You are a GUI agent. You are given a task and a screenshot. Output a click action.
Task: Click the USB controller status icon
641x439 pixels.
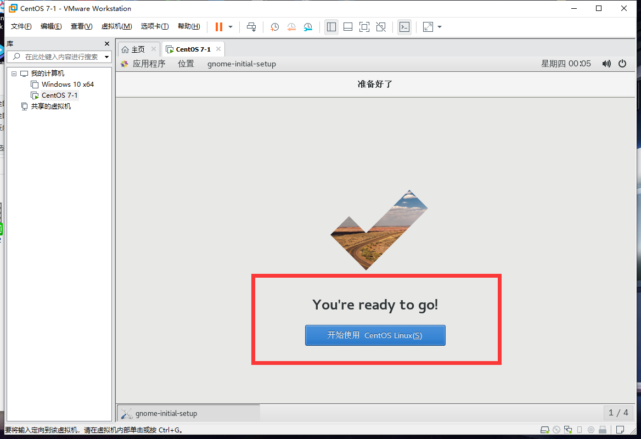[x=603, y=430]
